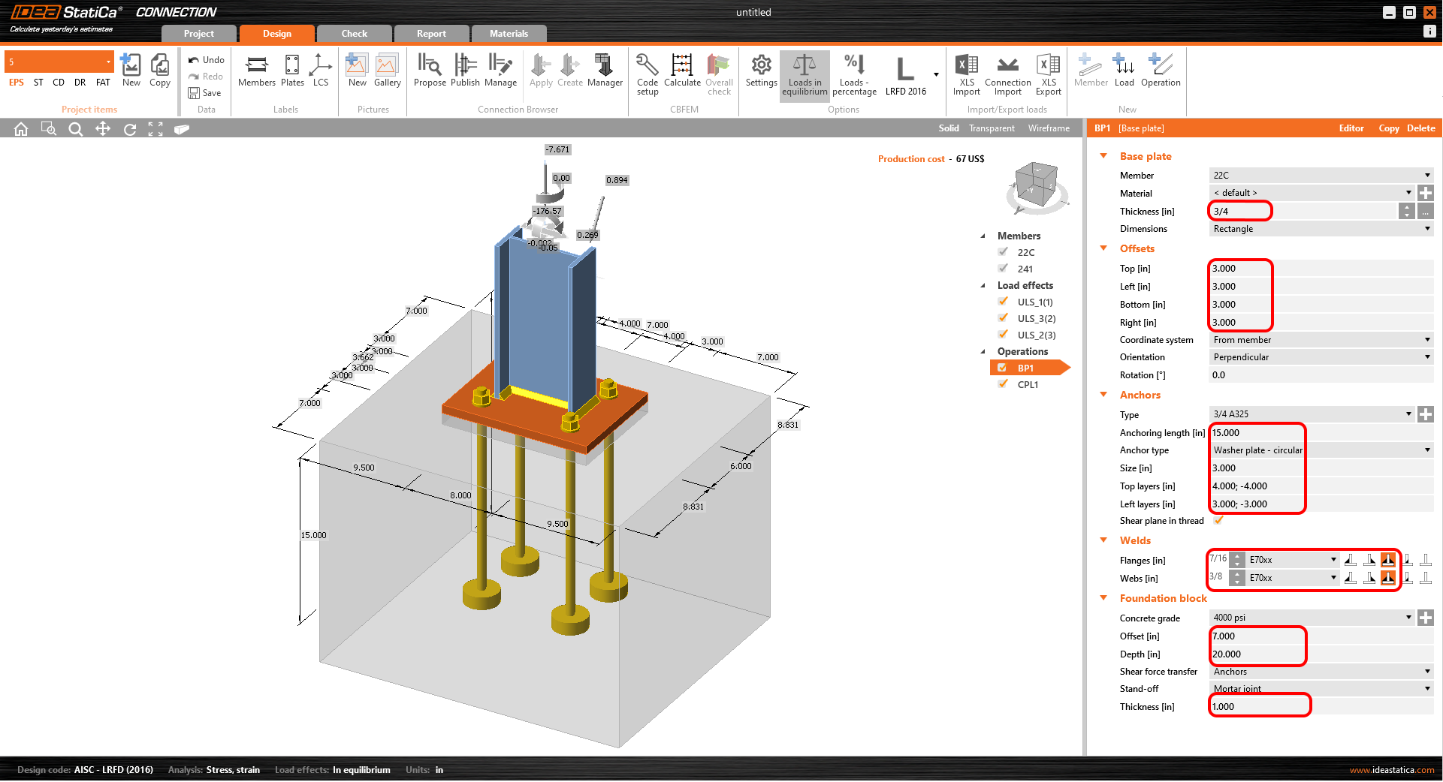Screen dimensions: 1443x782
Task: Toggle the Shear plane in thread checkbox
Action: (x=1218, y=520)
